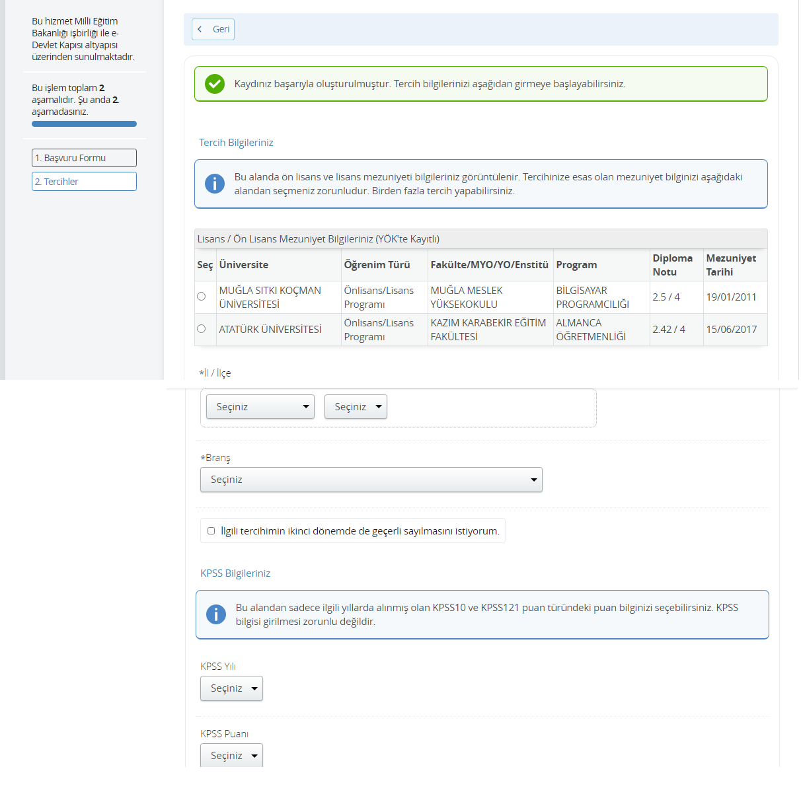Select Atatürk Üniversitesi radio button
The width and height of the screenshot is (801, 802).
[202, 329]
